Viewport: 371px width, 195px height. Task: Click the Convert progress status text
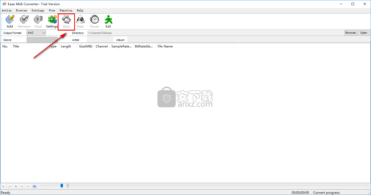[x=327, y=192]
